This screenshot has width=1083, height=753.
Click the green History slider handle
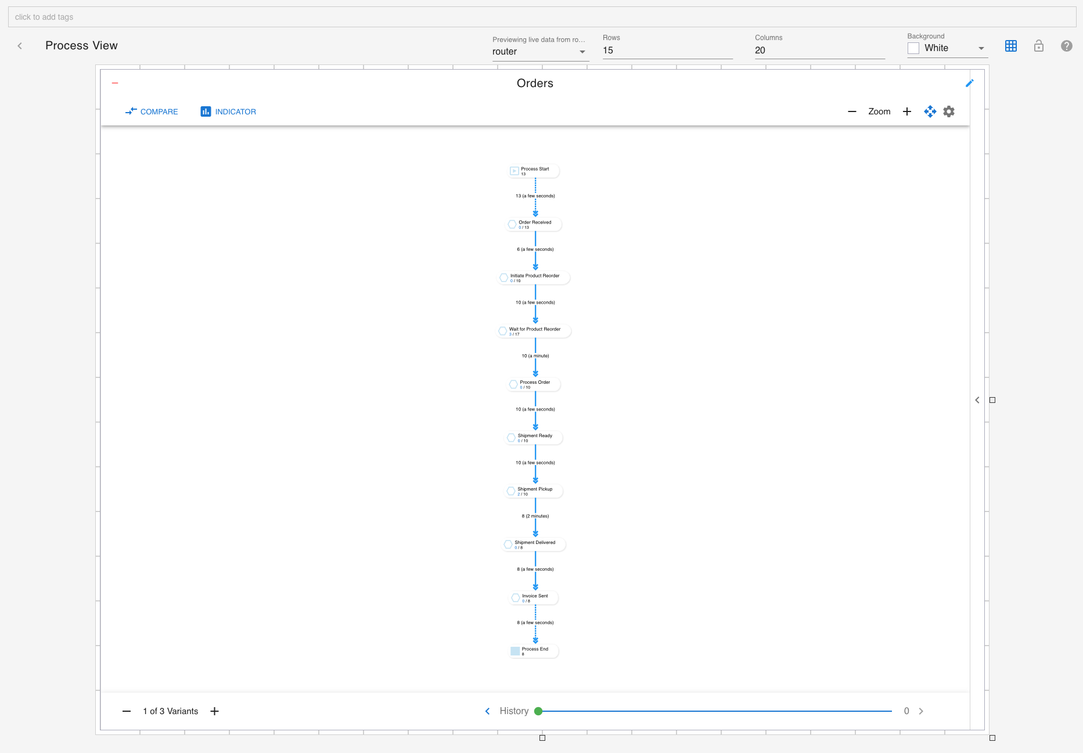pyautogui.click(x=538, y=711)
